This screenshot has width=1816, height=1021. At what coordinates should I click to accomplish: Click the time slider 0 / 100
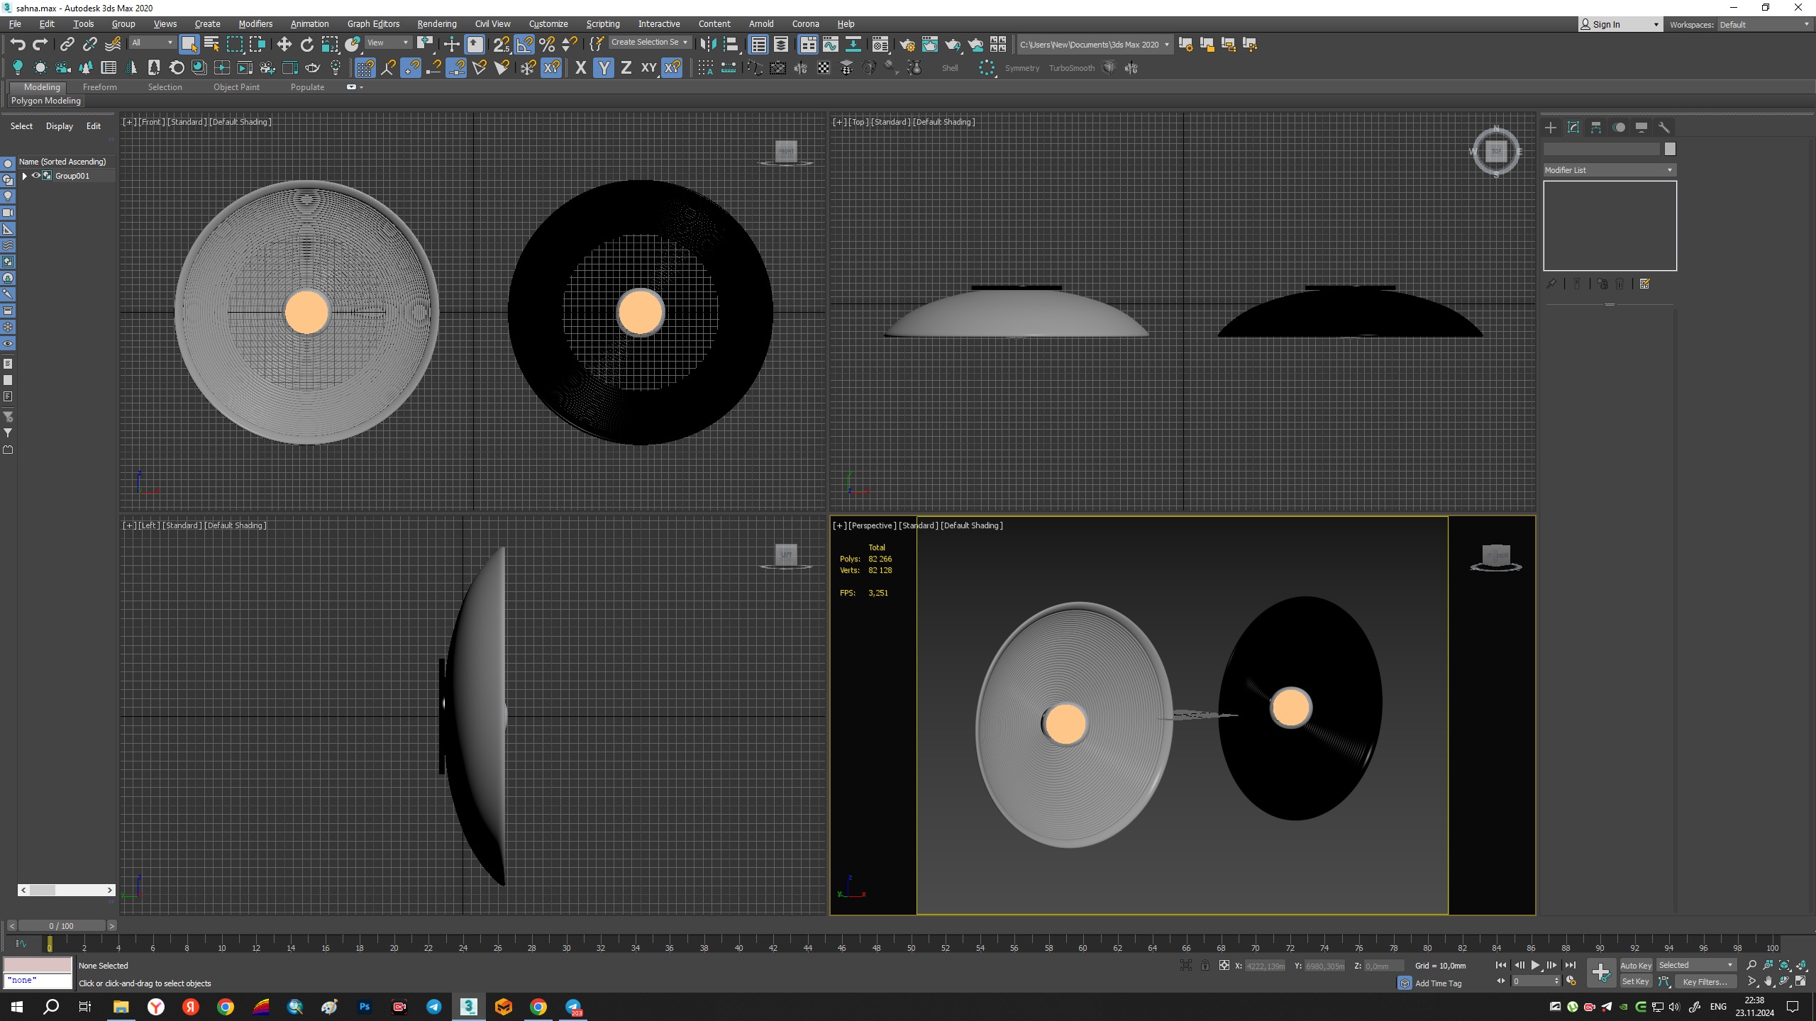(61, 926)
